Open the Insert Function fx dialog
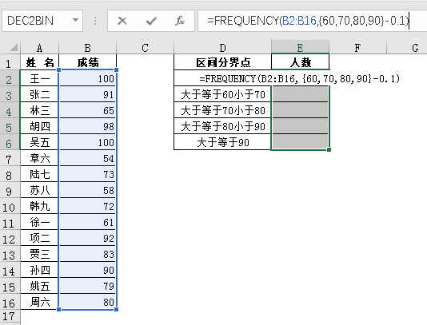427x325 pixels. (180, 21)
